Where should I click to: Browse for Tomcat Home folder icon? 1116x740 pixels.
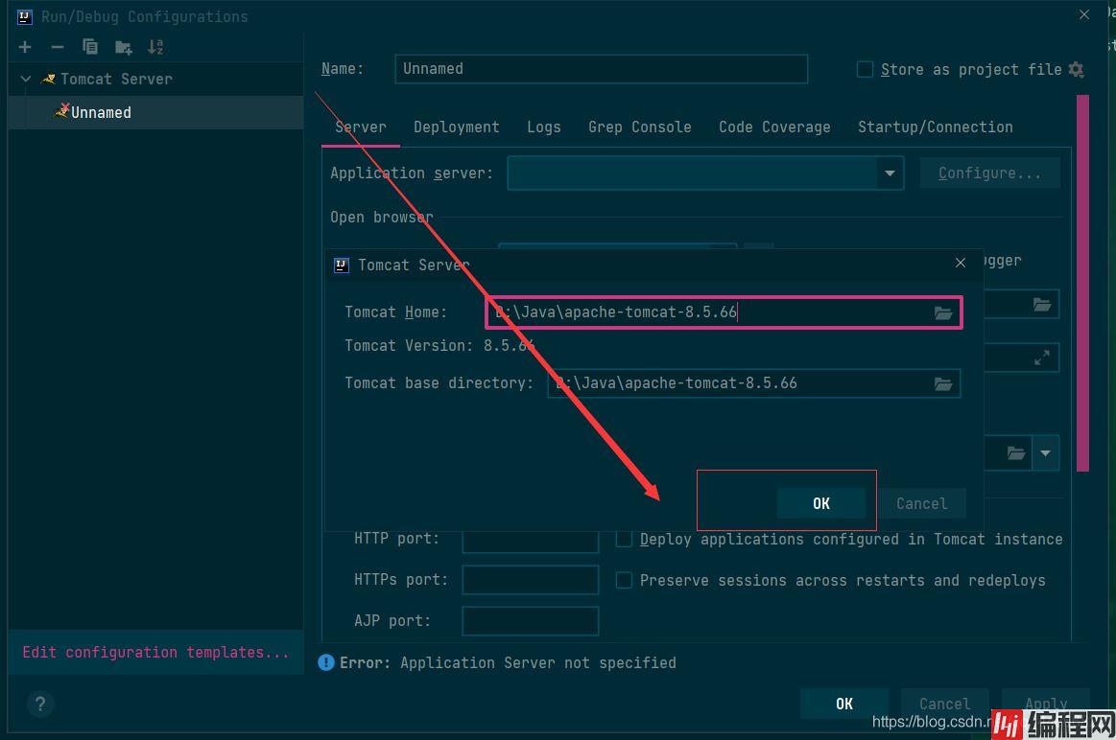(943, 313)
